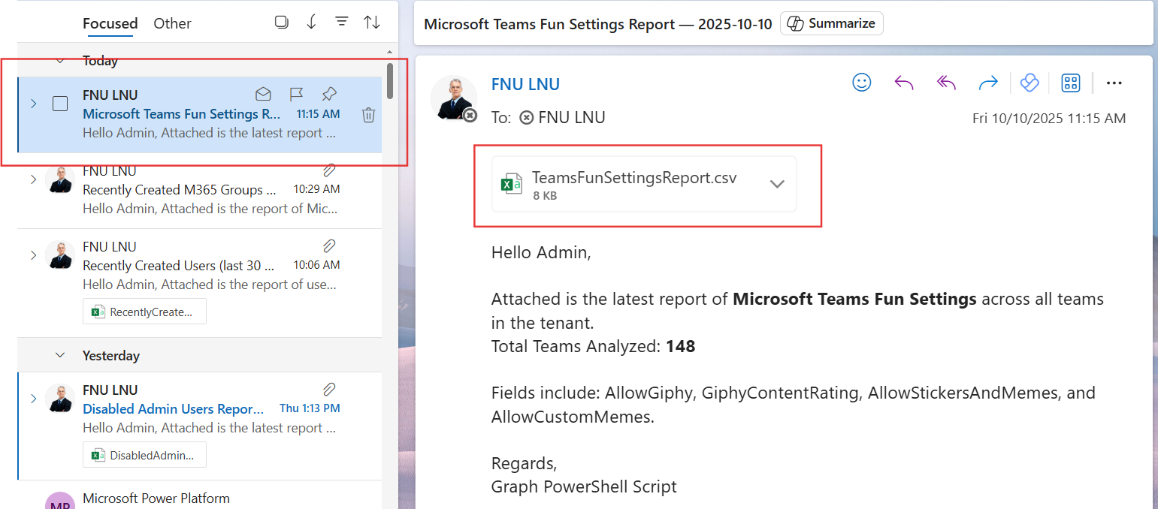This screenshot has width=1158, height=509.
Task: Flag the Microsoft Teams Fun Settings email
Action: 296,95
